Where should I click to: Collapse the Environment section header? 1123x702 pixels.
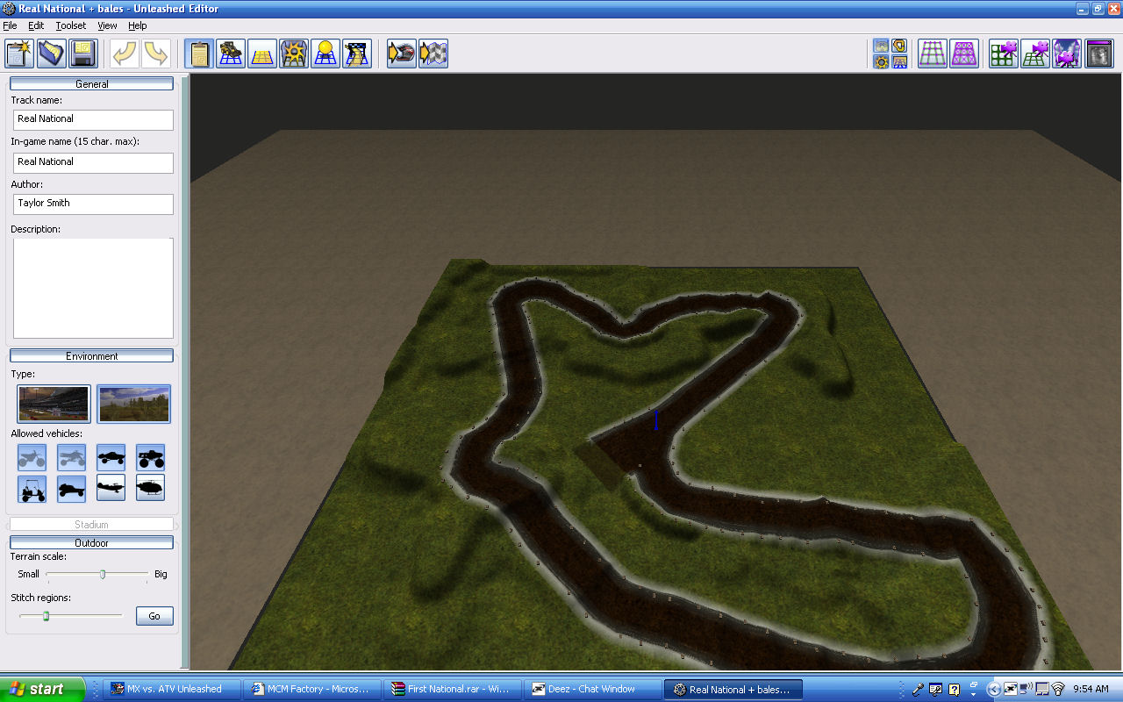coord(91,356)
